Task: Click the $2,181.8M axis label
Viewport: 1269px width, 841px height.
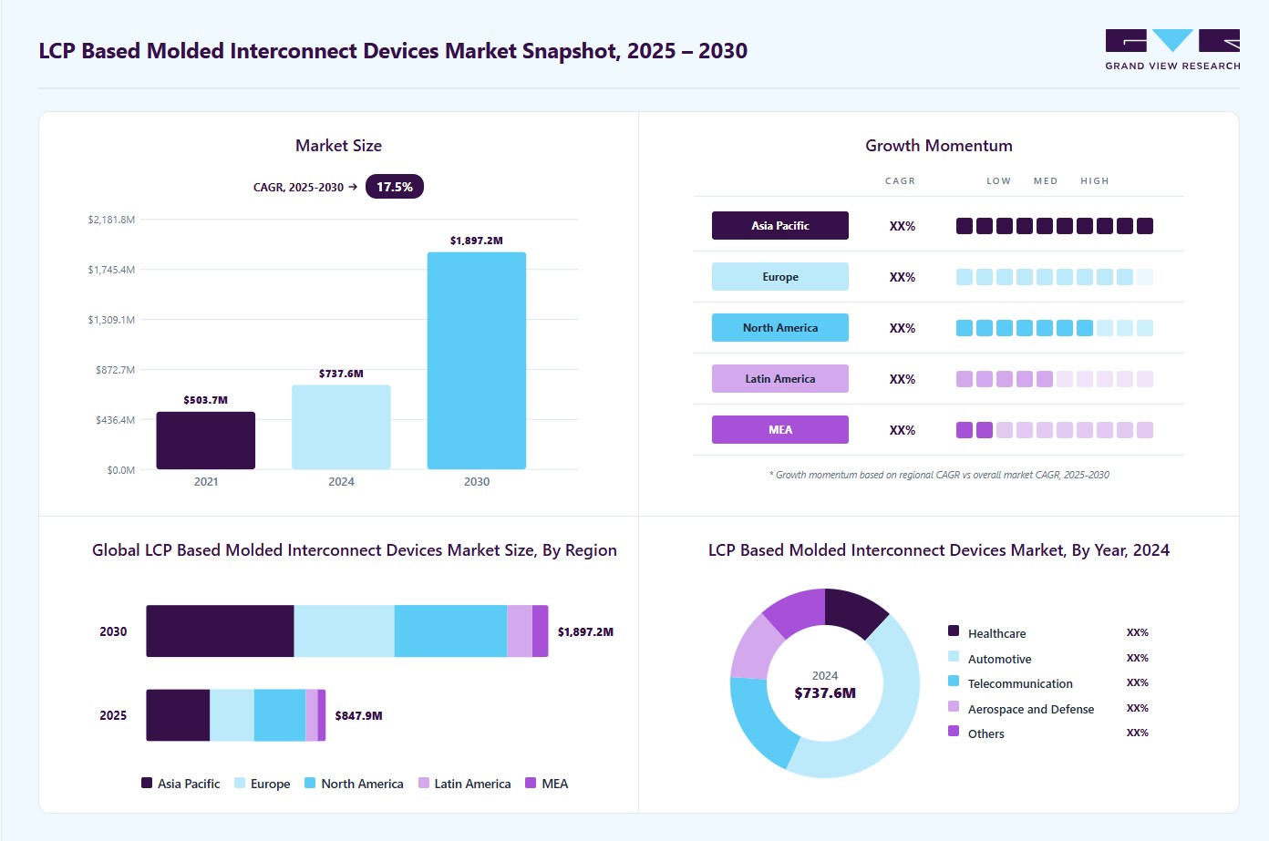Action: 111,220
